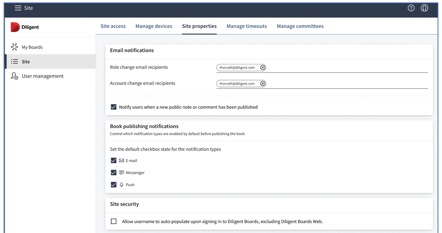Click the My Boards icon in sidebar
Image resolution: width=442 pixels, height=233 pixels.
pos(14,47)
